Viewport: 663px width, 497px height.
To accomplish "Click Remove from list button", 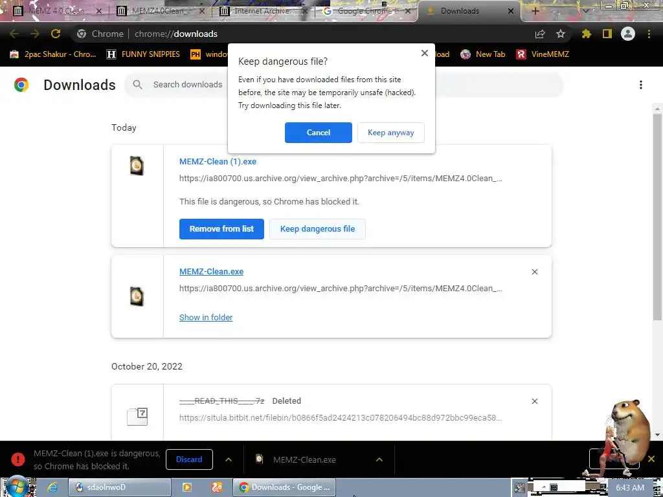I will [x=221, y=228].
